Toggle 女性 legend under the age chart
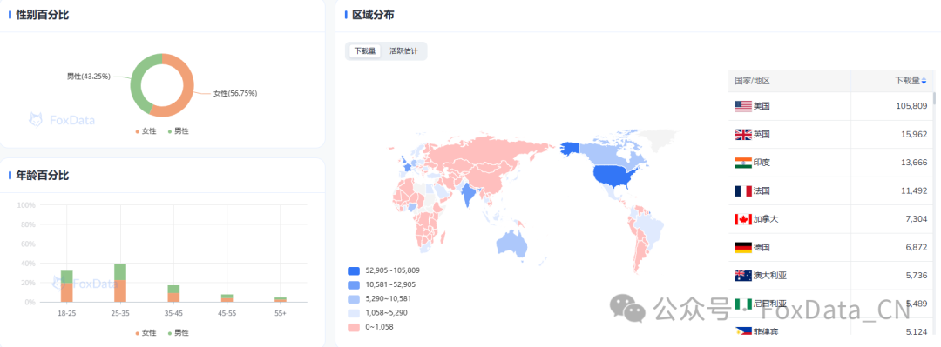The image size is (941, 347). 146,332
